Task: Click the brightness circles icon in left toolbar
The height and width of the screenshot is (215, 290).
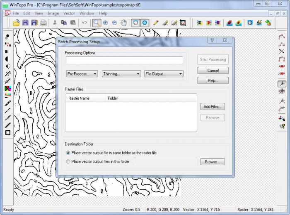Action: tap(7, 37)
